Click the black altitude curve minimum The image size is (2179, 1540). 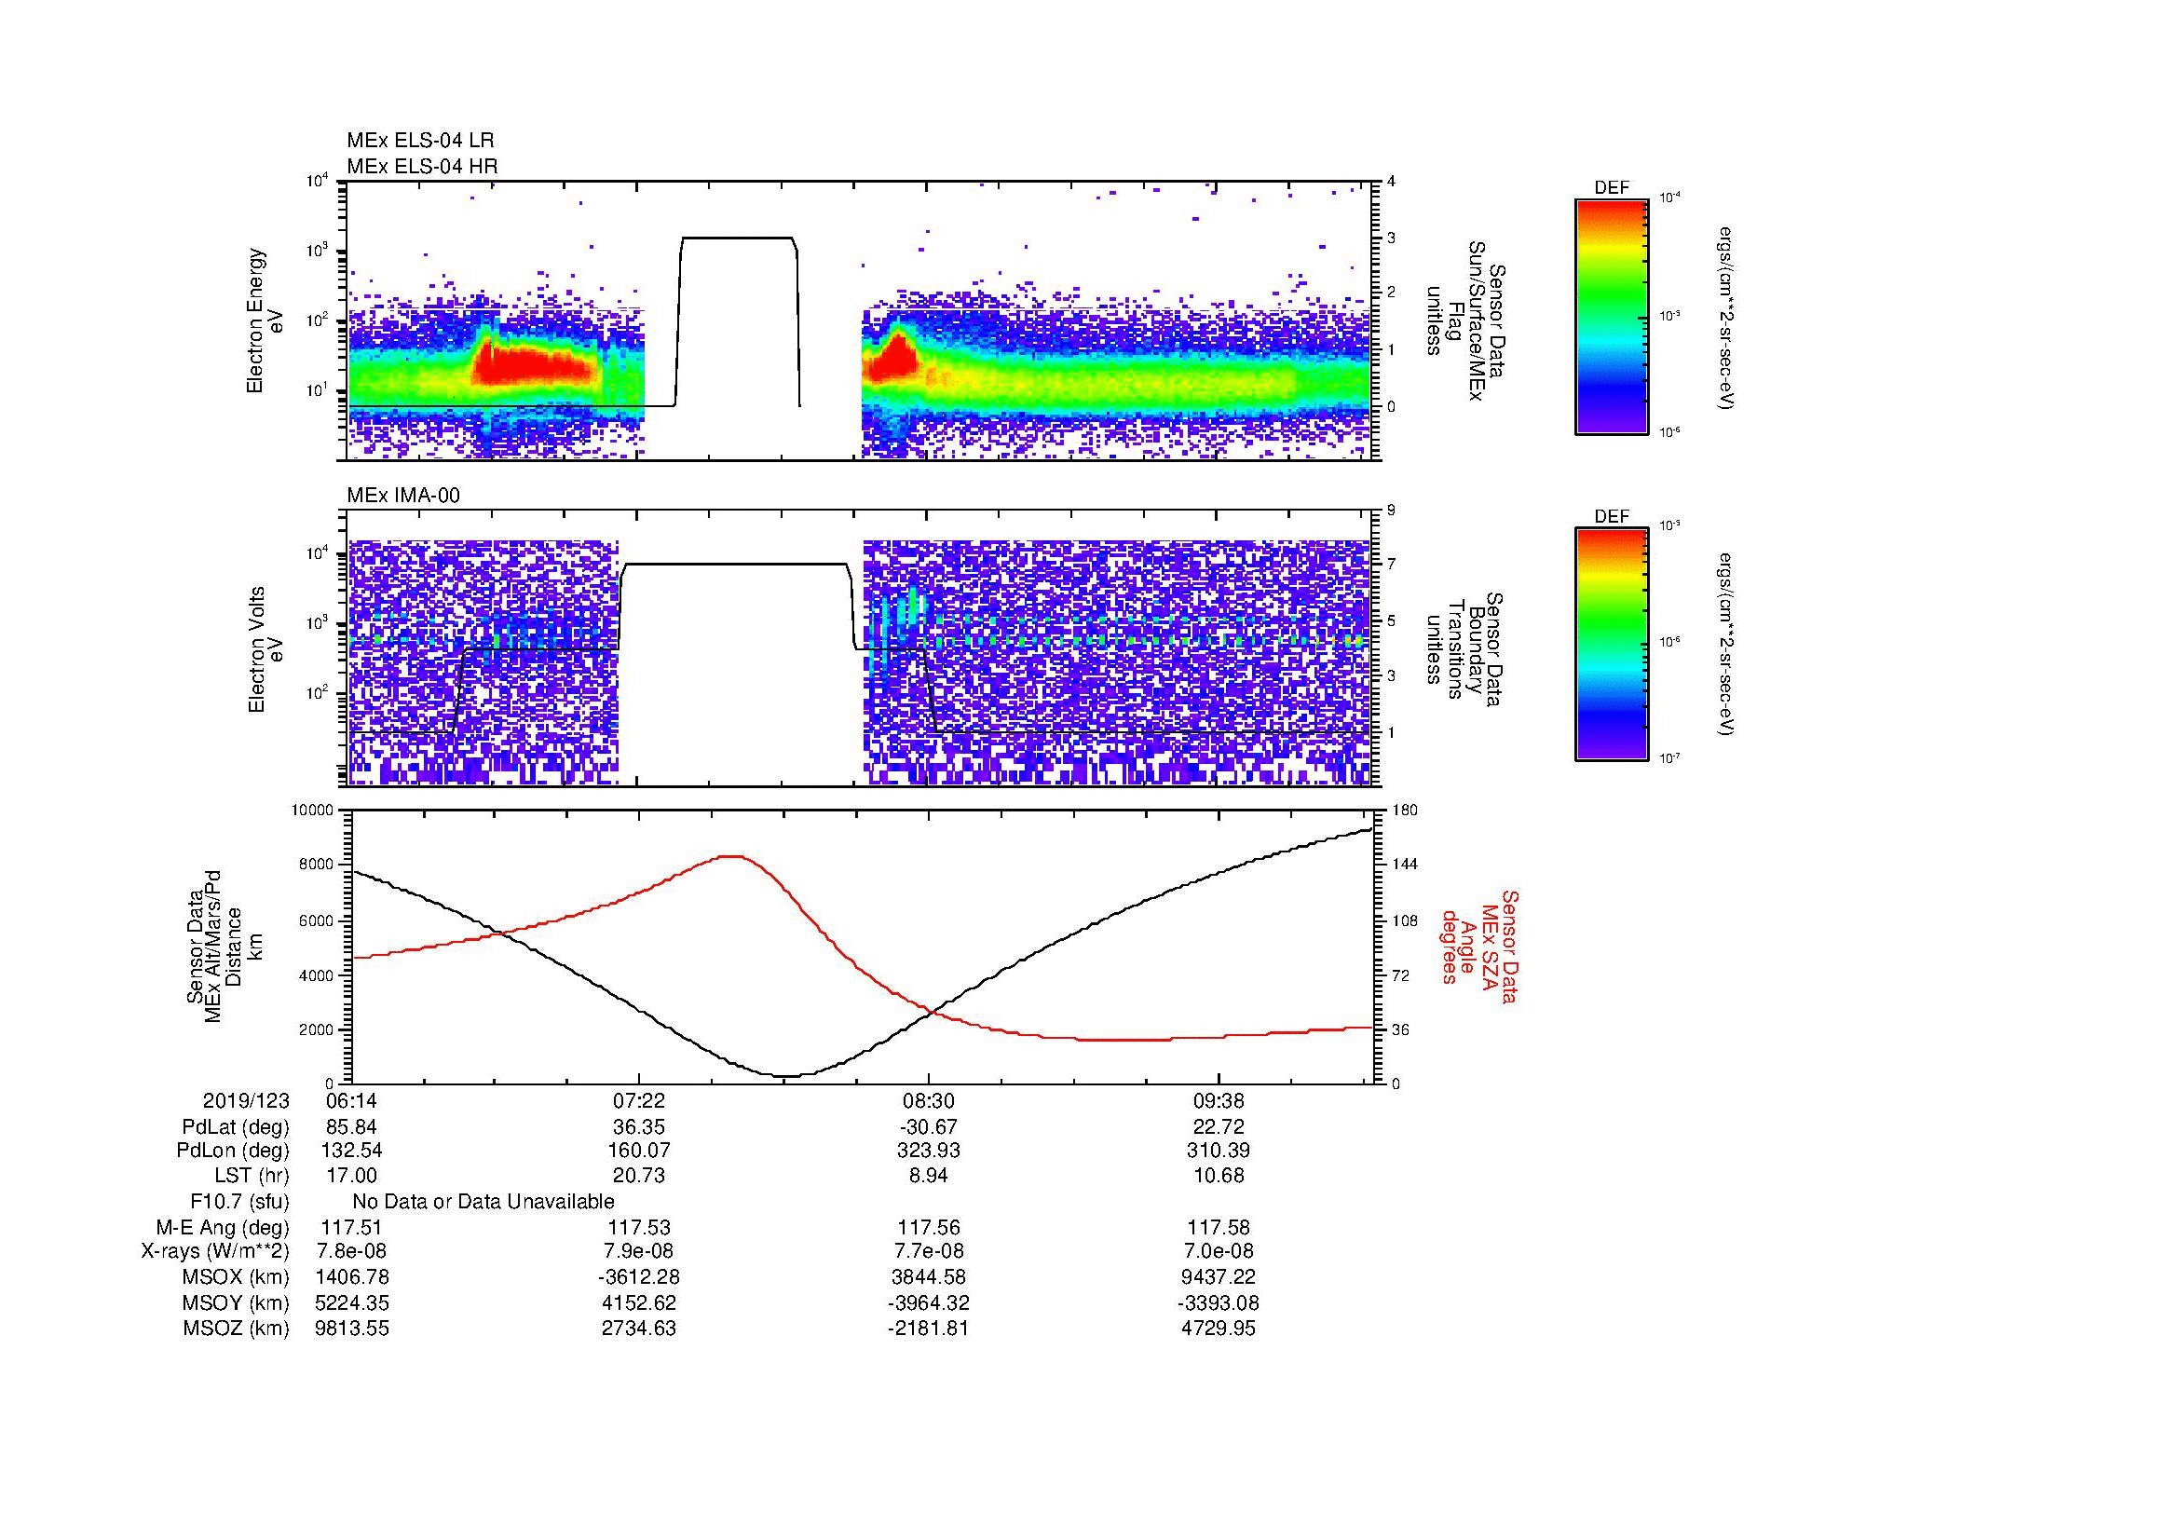coord(789,1075)
